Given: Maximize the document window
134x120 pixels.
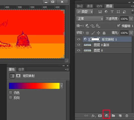Looking at the screenshot, I should click(x=53, y=2).
